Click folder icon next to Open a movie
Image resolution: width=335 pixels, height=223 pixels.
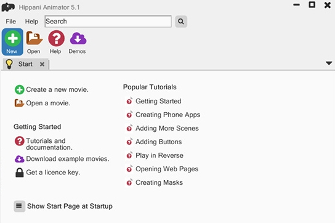point(19,103)
